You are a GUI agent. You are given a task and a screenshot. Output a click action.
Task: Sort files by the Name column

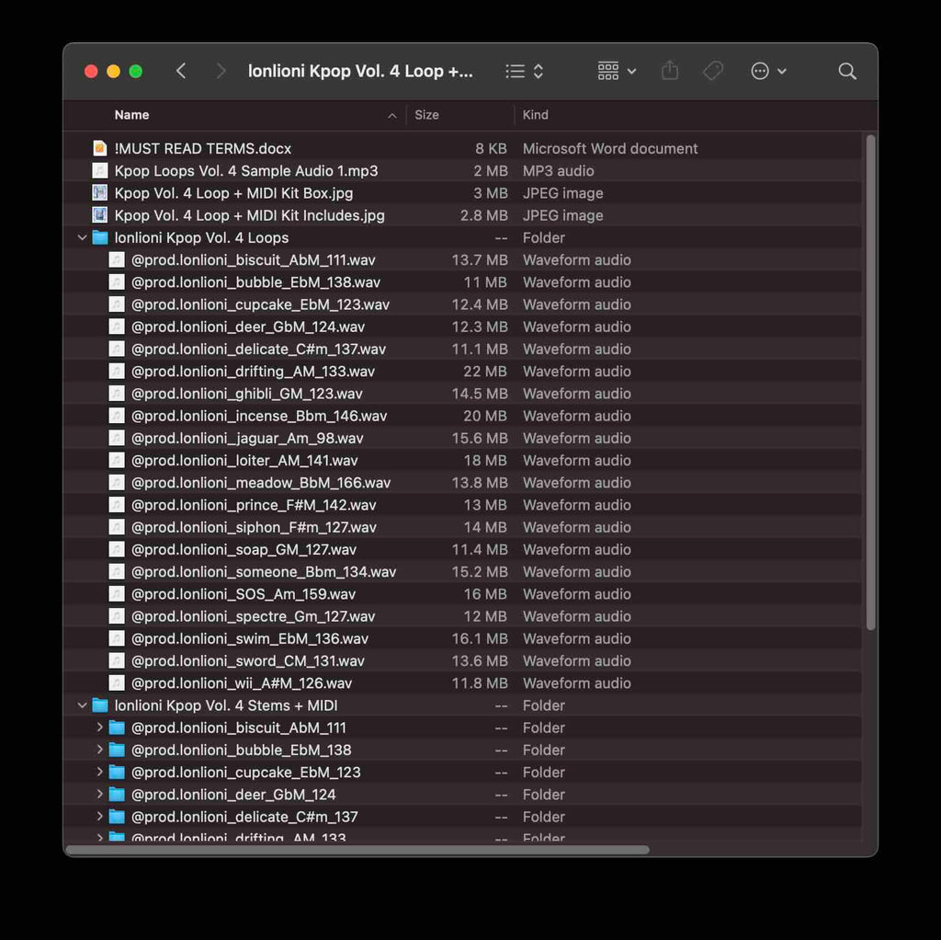[x=132, y=115]
